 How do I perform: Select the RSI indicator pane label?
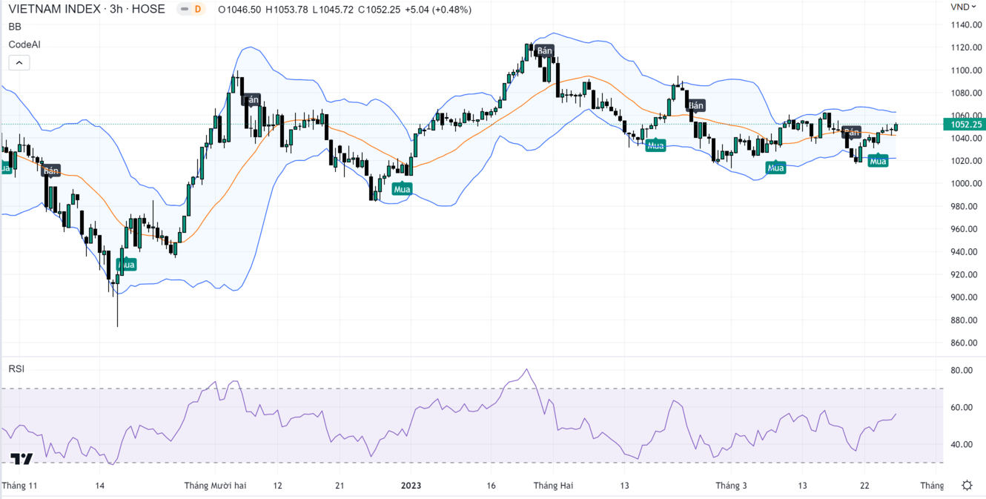tap(16, 369)
